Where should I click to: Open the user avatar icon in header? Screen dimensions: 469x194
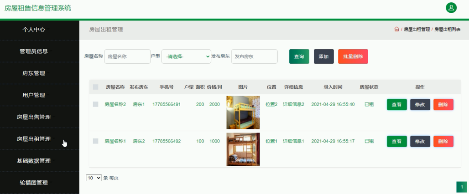coord(451,8)
